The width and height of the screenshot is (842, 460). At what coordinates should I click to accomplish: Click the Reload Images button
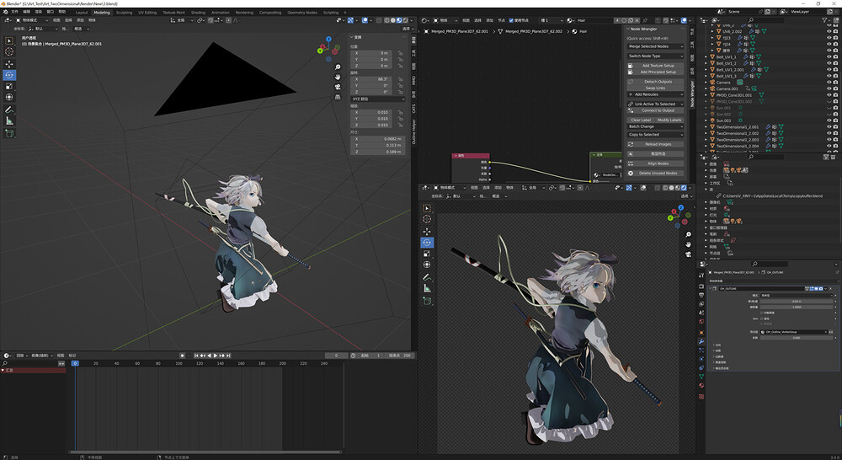point(655,145)
